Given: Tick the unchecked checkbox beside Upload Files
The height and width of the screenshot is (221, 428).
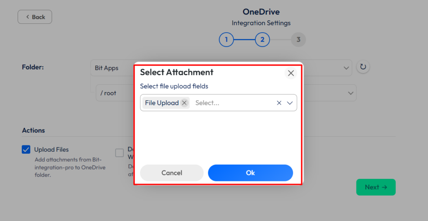Looking at the screenshot, I should [x=120, y=153].
